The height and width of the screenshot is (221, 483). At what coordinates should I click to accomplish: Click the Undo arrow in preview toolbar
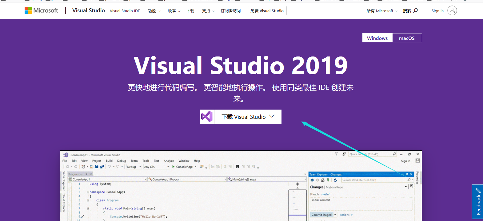click(109, 167)
